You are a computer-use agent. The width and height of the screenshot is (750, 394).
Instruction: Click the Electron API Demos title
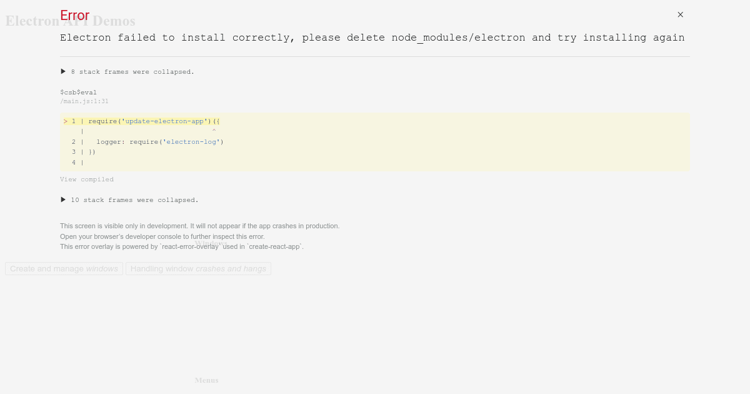pos(70,21)
